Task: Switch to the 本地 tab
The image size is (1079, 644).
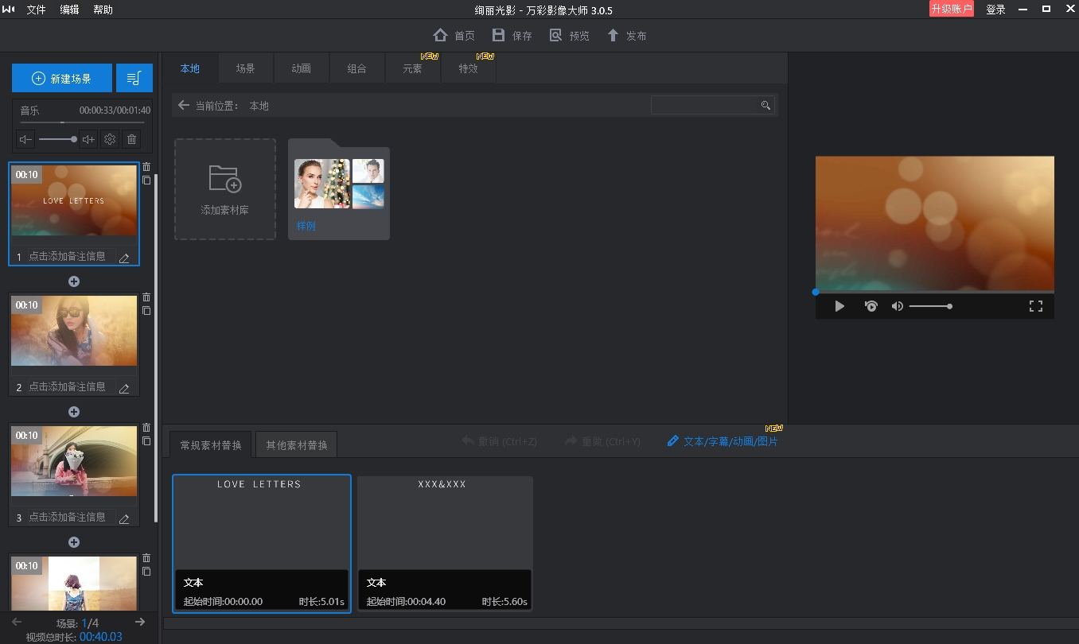Action: click(x=189, y=68)
